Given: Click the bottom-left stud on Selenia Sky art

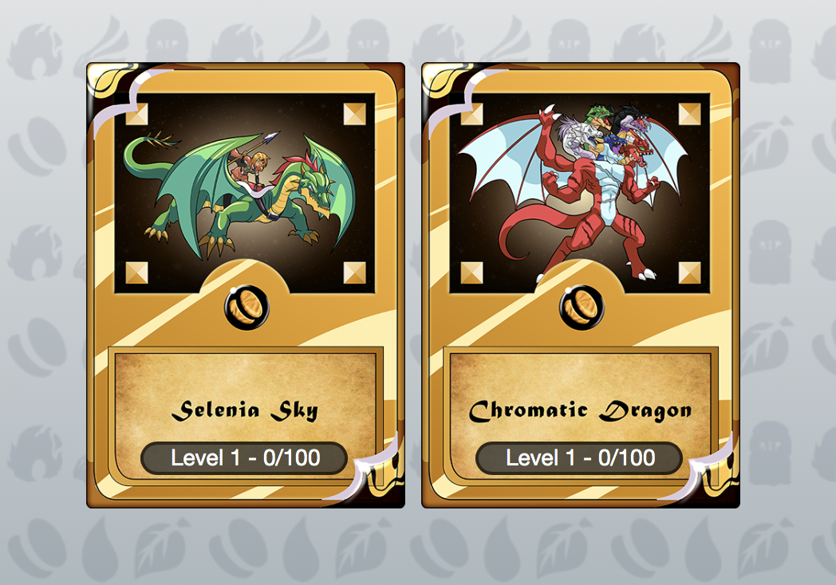Looking at the screenshot, I should point(136,273).
